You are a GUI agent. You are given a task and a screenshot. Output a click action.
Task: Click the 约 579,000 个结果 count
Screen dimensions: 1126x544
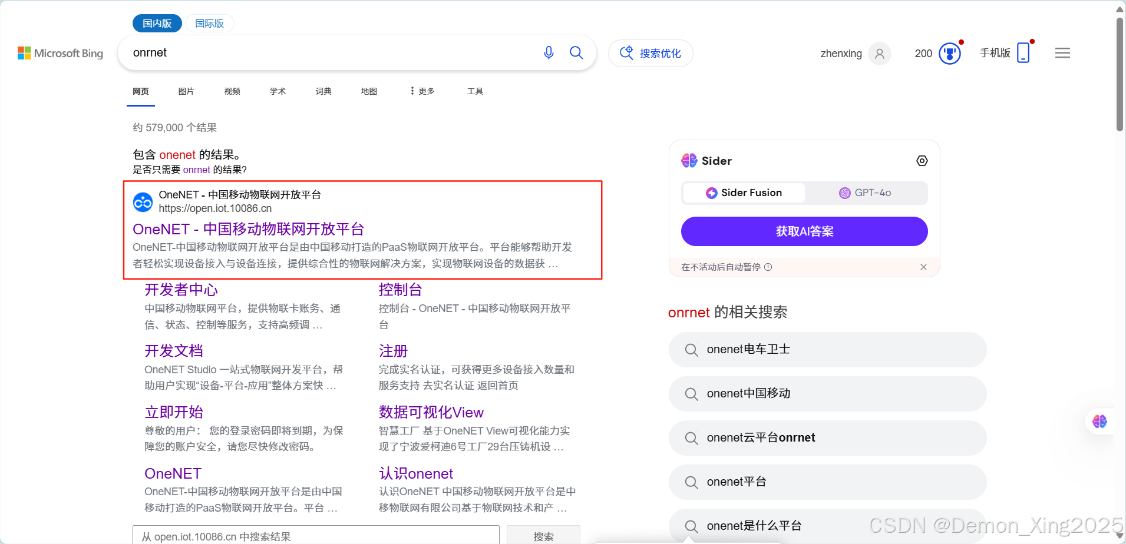[175, 128]
